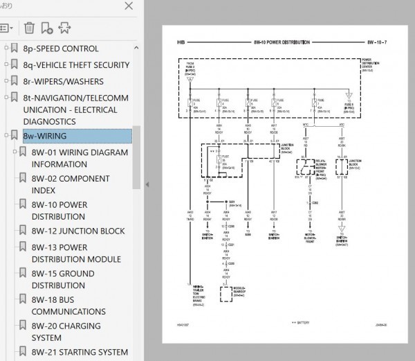Select the highlighted 8w-WIRING bookmark

[77, 136]
